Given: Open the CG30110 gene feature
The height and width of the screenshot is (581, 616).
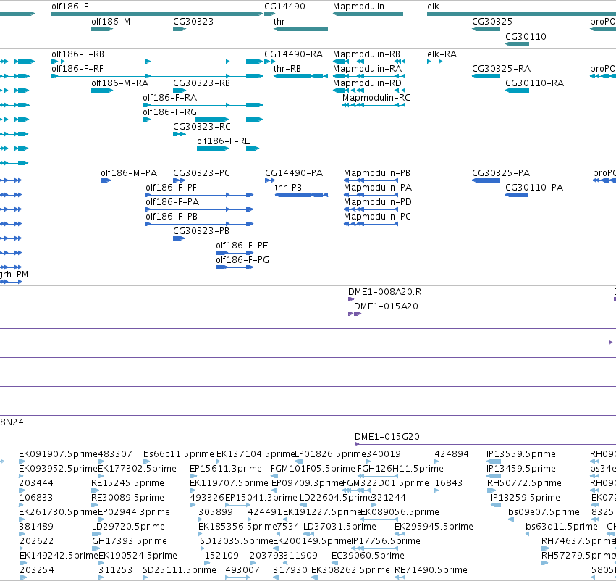Looking at the screenshot, I should [x=517, y=44].
